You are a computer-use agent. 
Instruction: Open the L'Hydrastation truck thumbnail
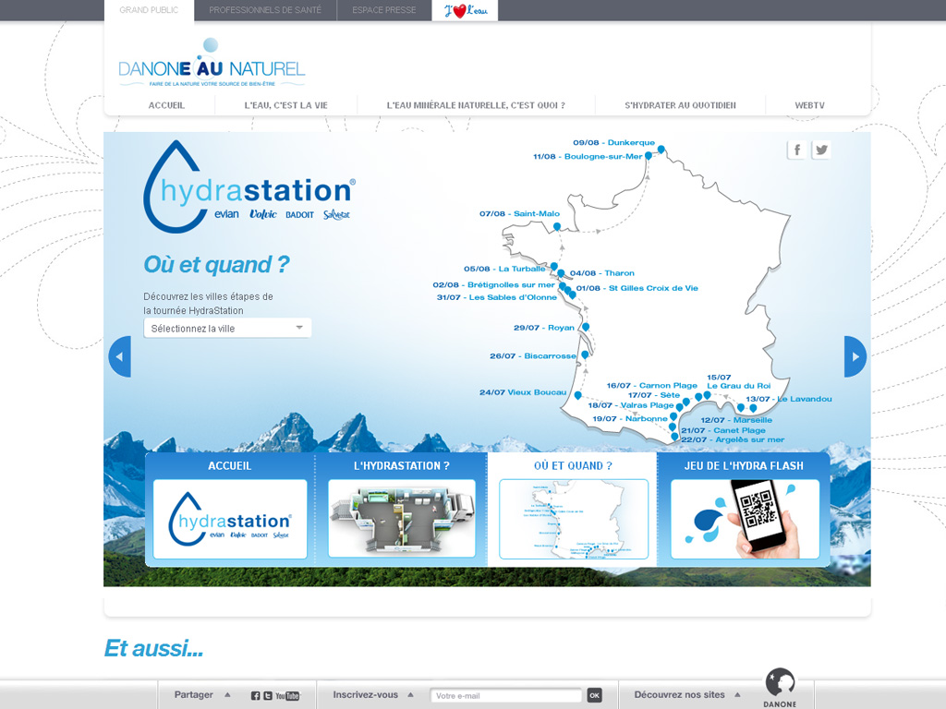[402, 519]
